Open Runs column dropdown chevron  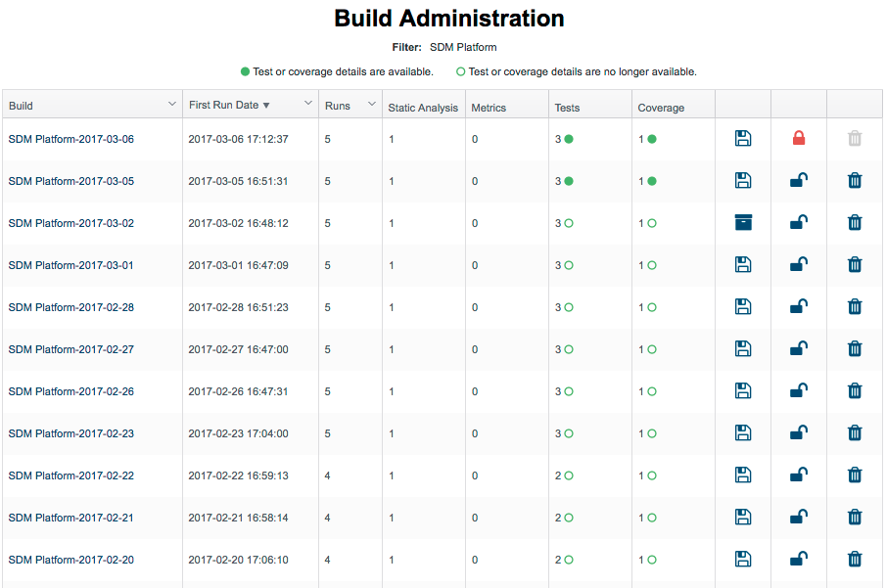[x=372, y=104]
